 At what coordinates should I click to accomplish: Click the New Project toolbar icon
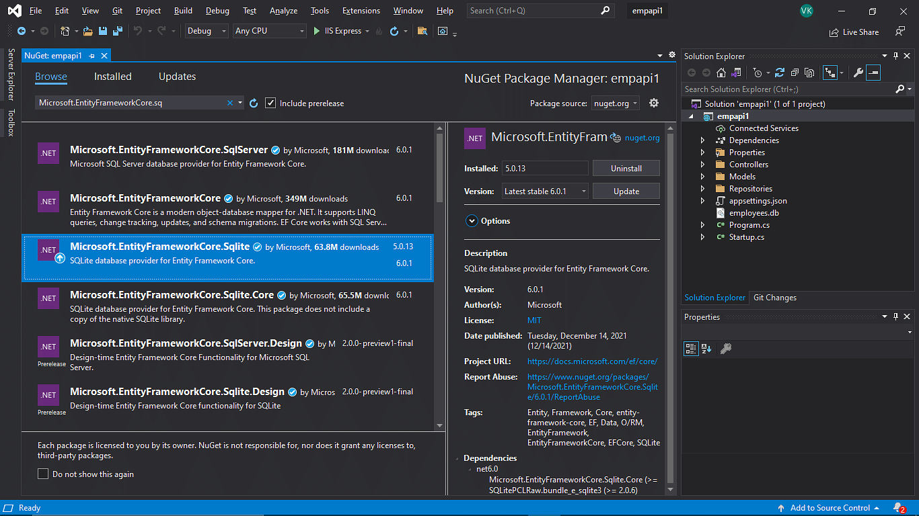(65, 31)
